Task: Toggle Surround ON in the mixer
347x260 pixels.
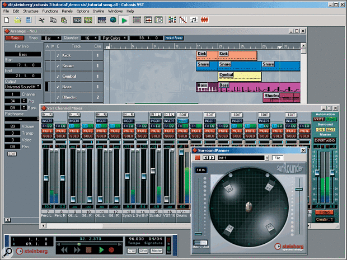Action: click(x=320, y=130)
